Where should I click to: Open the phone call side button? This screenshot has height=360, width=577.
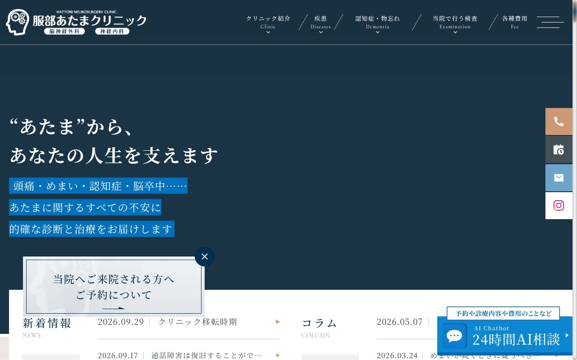(559, 121)
